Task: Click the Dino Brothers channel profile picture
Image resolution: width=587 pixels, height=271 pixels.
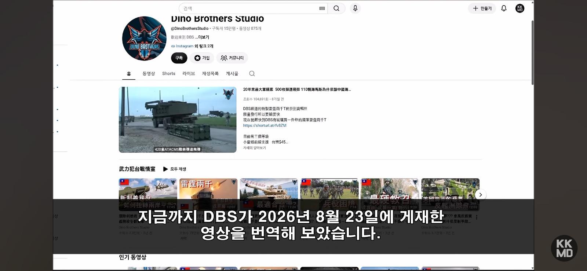Action: 144,39
